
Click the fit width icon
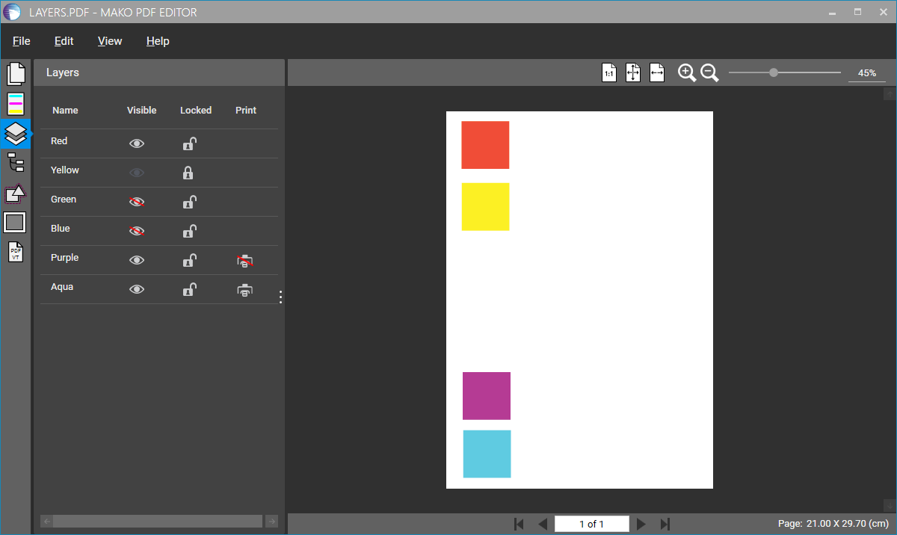pyautogui.click(x=657, y=72)
